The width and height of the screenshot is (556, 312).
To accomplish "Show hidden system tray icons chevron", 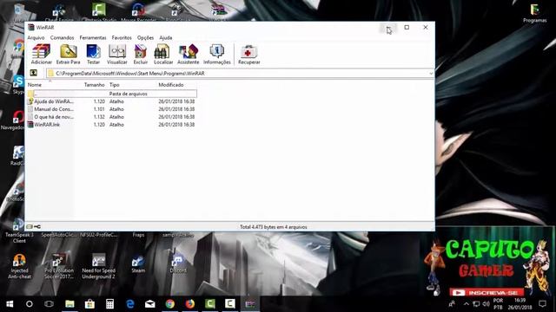I will point(467,304).
